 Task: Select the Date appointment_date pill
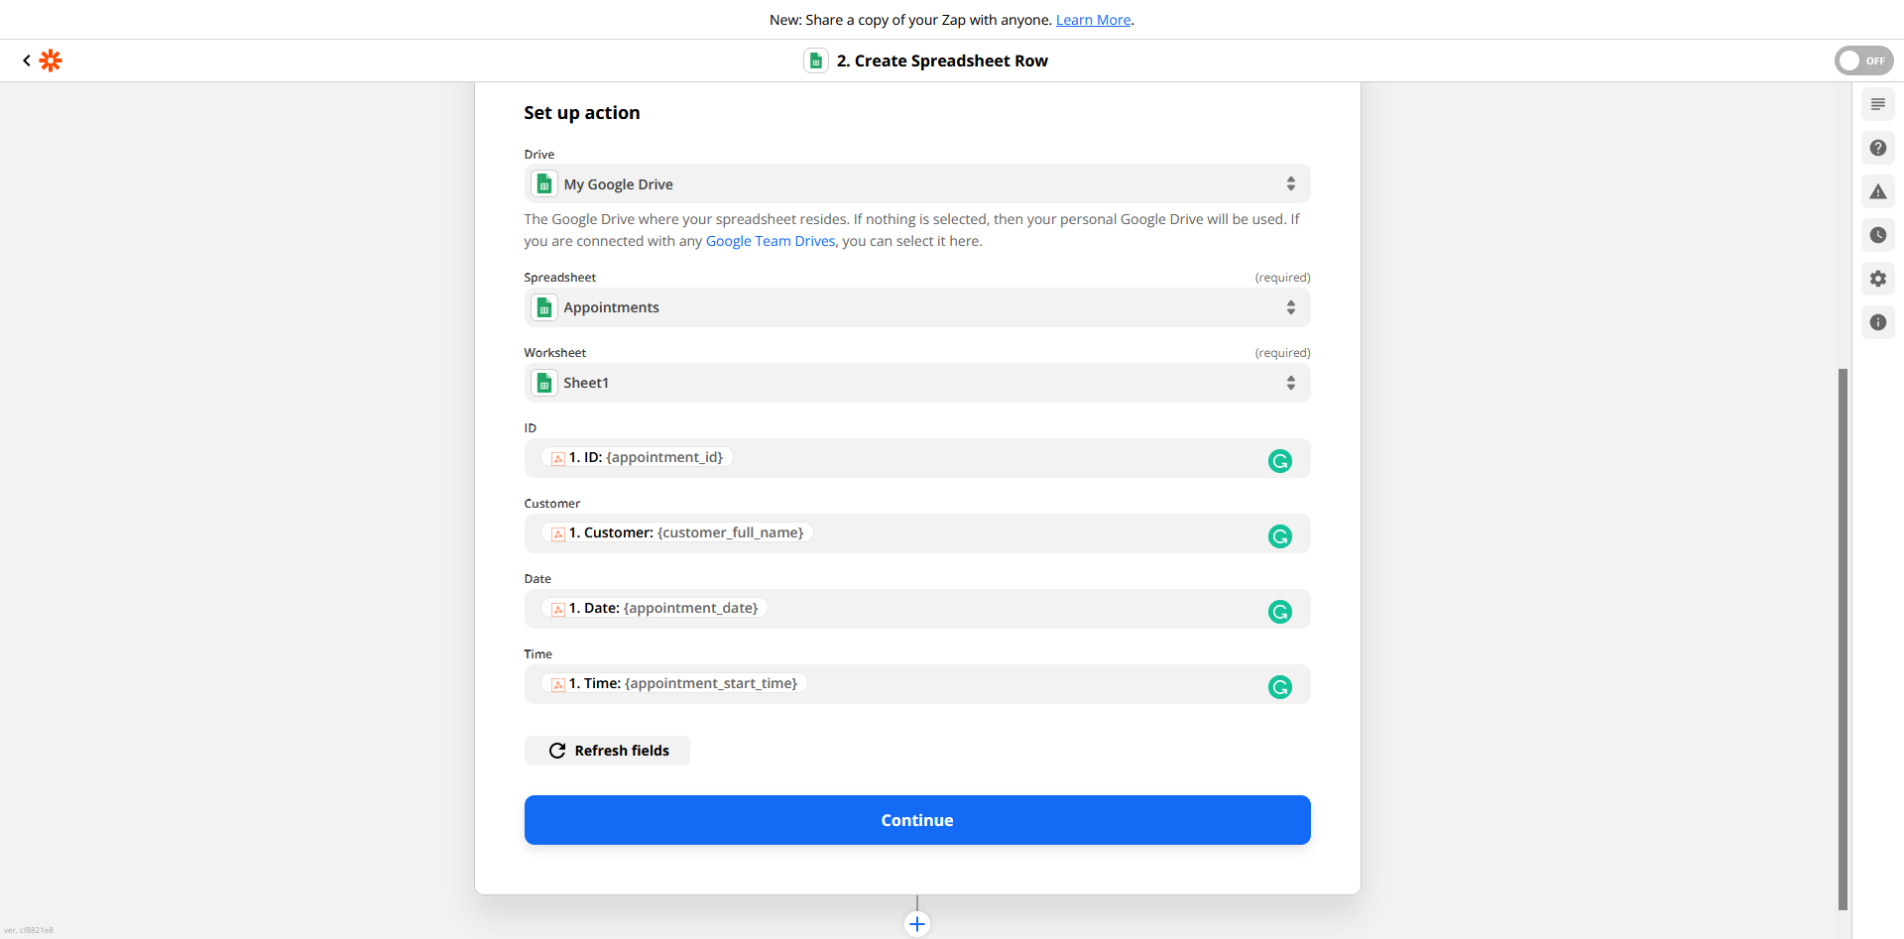pos(654,608)
